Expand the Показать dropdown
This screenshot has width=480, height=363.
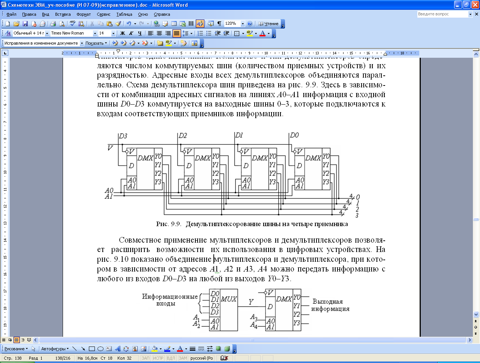coord(96,43)
